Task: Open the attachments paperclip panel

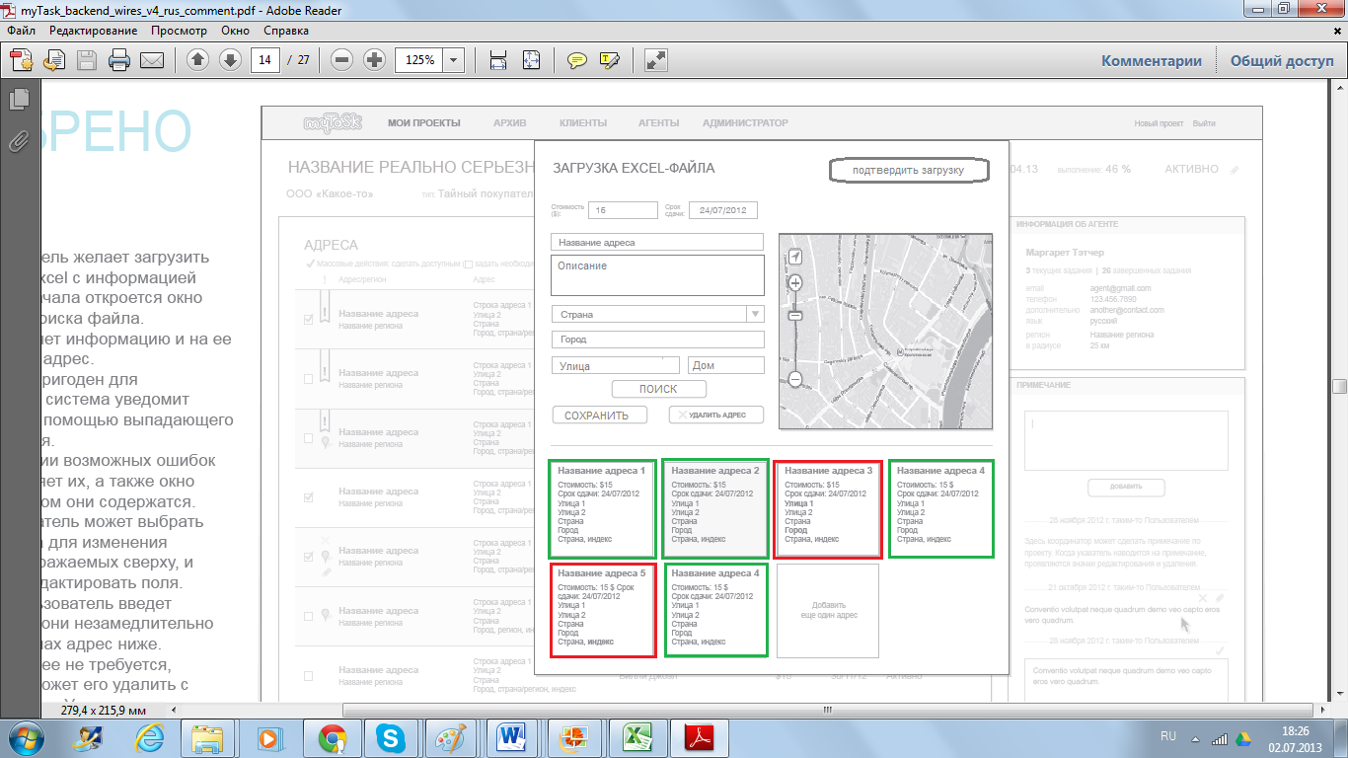Action: pos(19,140)
